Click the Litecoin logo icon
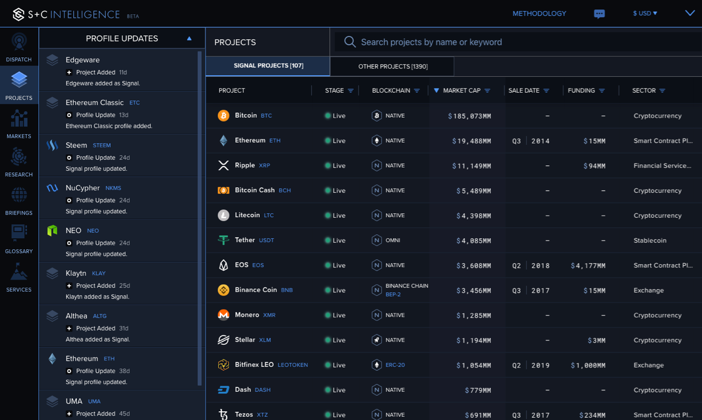Viewport: 702px width, 420px height. point(223,216)
